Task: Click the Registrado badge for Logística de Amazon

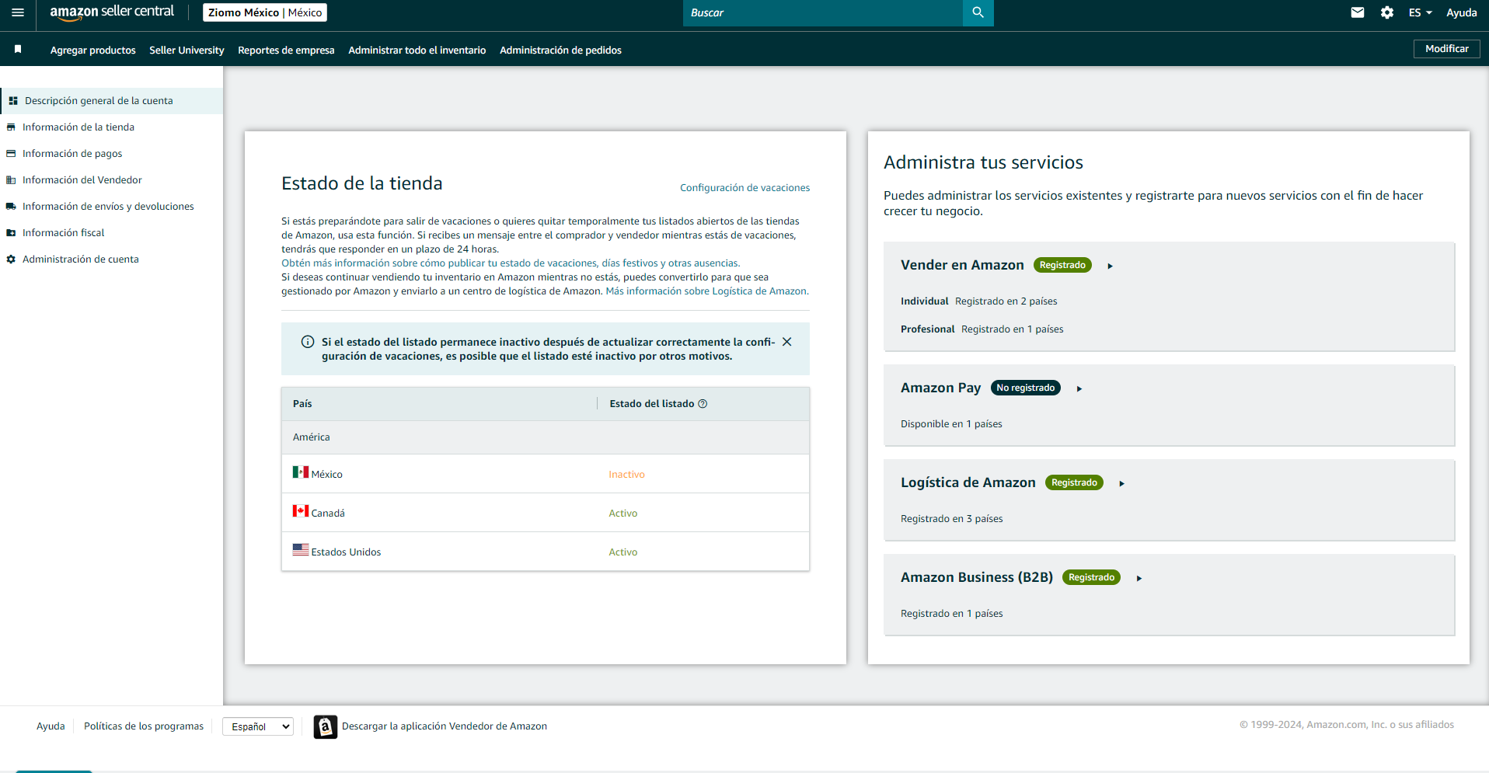Action: pos(1074,483)
